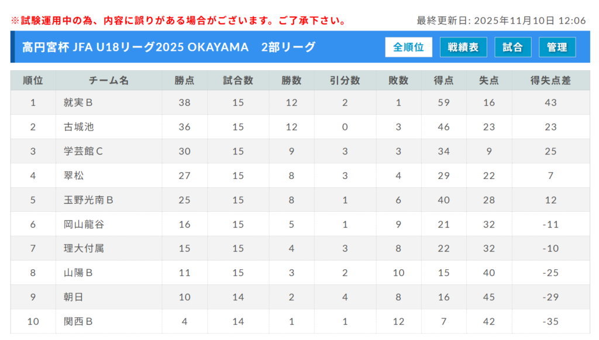The image size is (599, 340).
Task: Open the 全順位 standings tab
Action: point(408,47)
